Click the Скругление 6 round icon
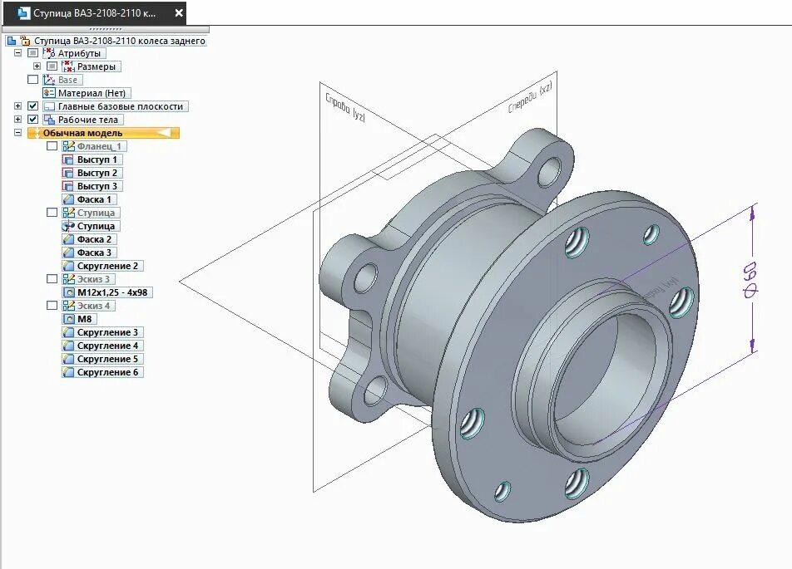 [x=68, y=372]
